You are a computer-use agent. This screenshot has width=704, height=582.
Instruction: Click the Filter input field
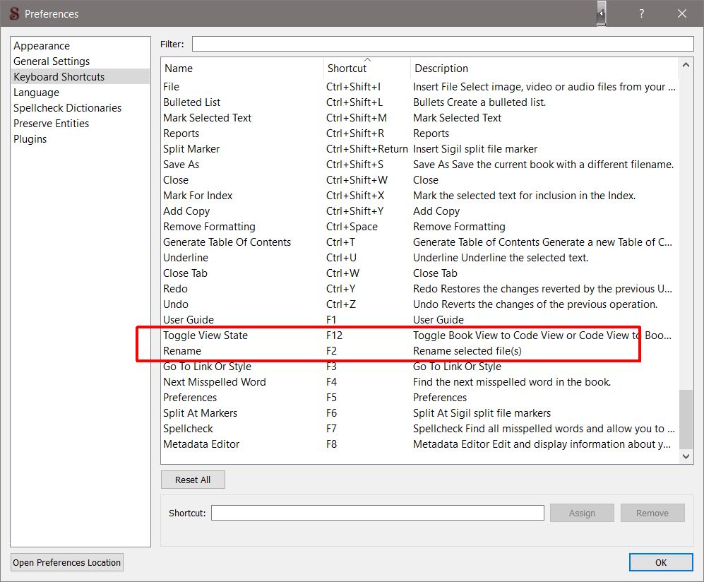click(443, 44)
